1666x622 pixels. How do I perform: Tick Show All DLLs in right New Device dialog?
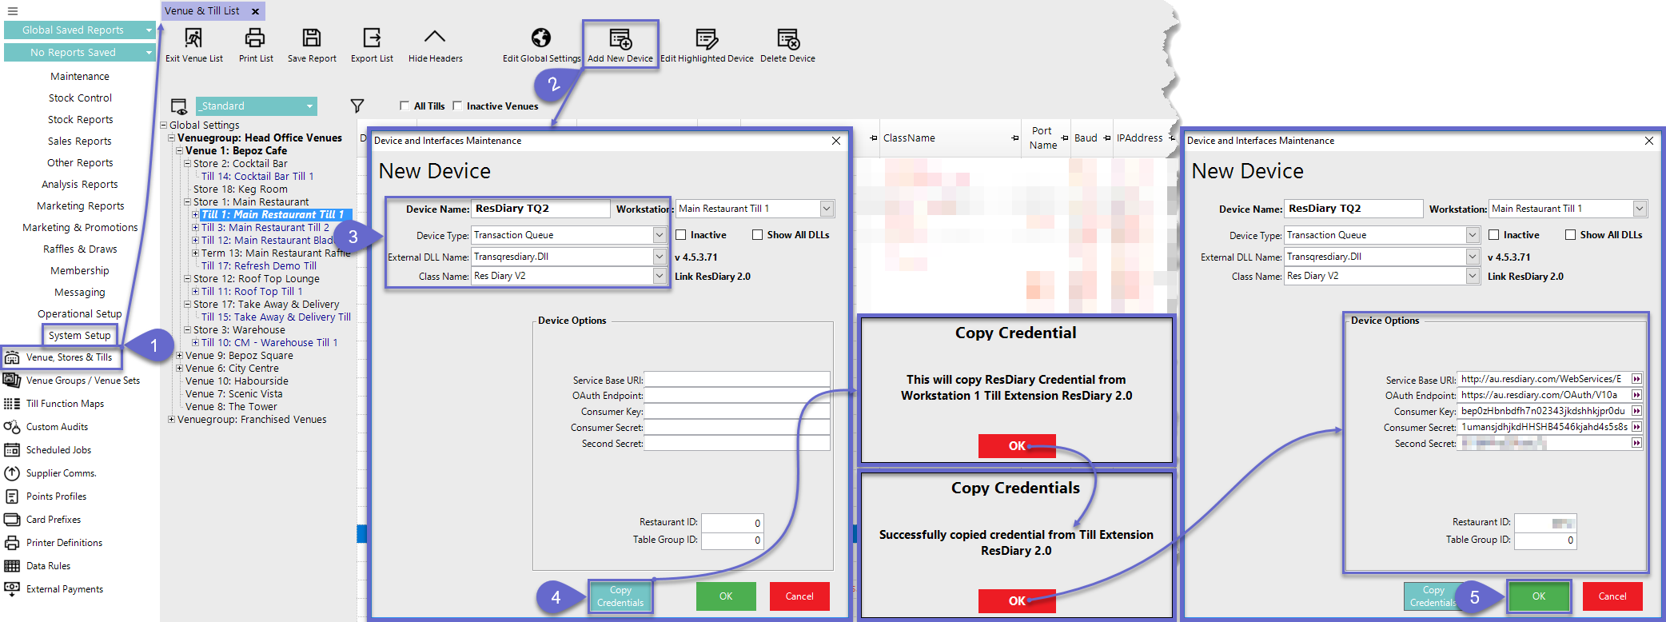point(1570,235)
